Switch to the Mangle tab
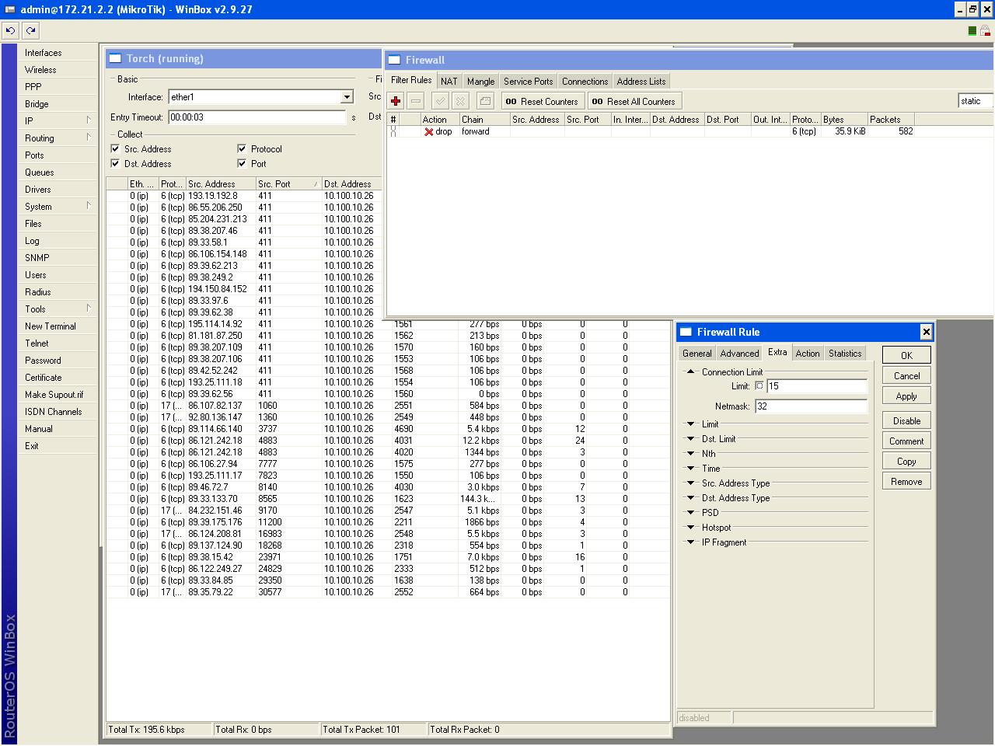Viewport: 995px width, 746px height. (480, 81)
